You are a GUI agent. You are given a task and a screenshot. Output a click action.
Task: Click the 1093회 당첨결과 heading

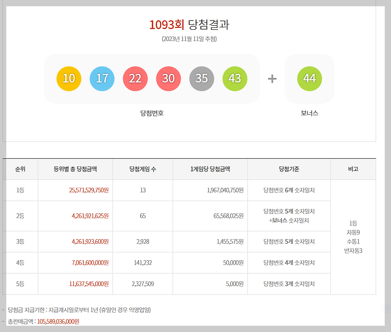pos(189,25)
